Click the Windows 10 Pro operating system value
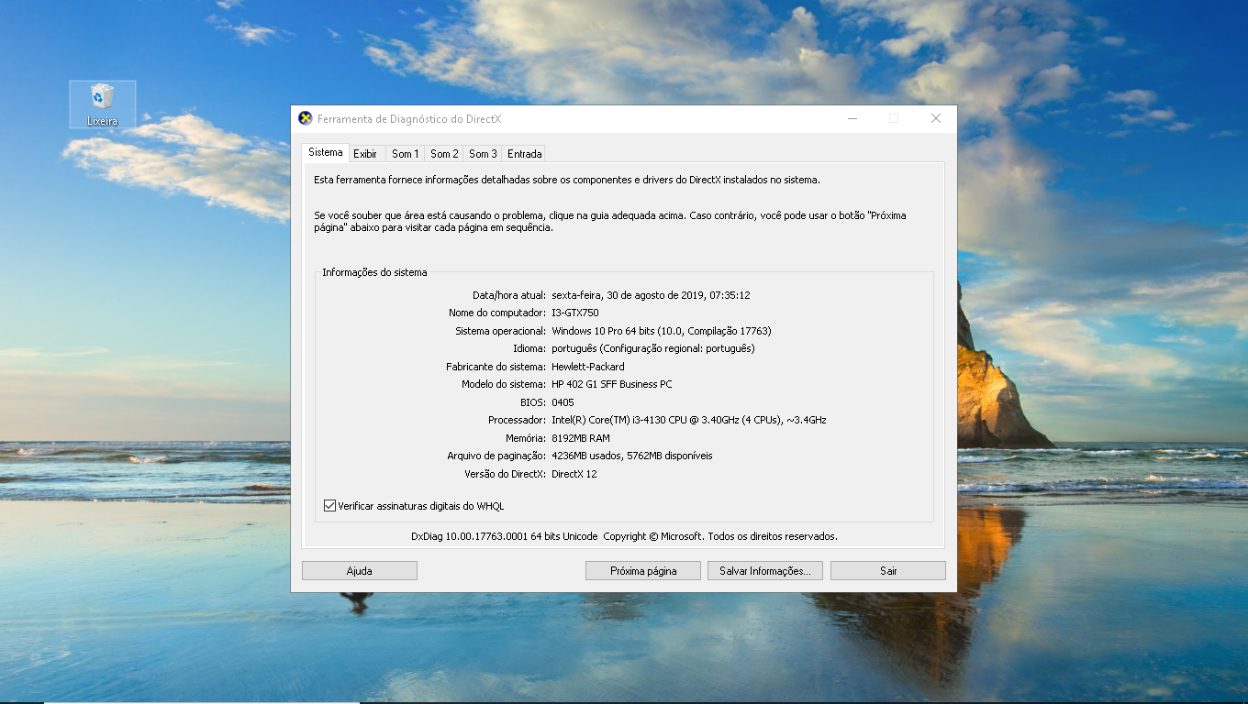Viewport: 1248px width, 704px height. pos(662,331)
